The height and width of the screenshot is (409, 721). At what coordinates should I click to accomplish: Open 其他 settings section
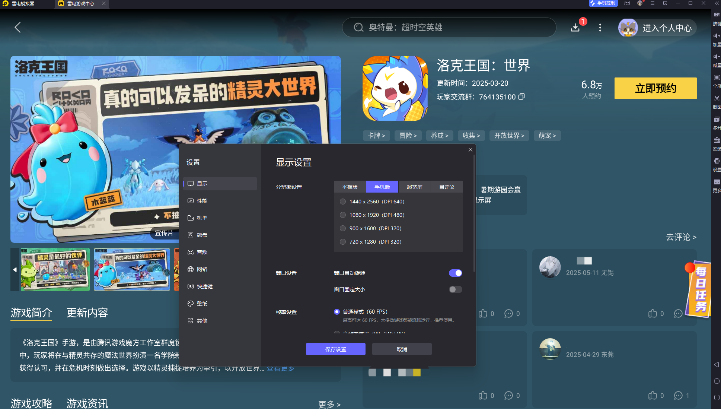click(220, 321)
